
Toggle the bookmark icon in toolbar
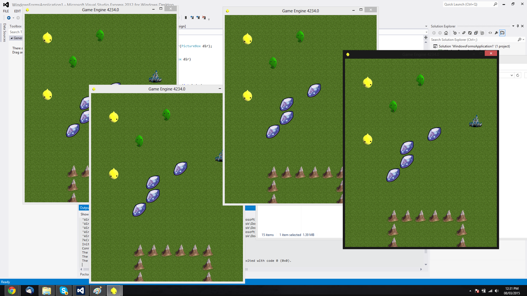pyautogui.click(x=186, y=18)
